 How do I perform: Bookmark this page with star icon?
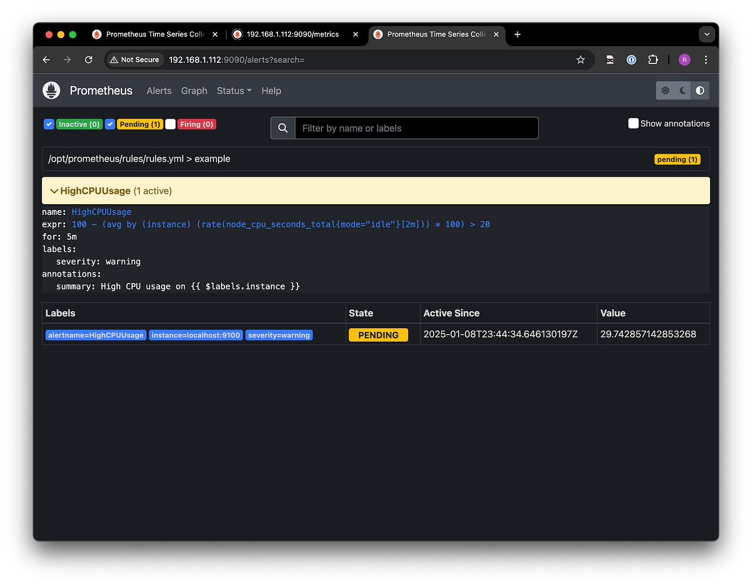pyautogui.click(x=581, y=60)
